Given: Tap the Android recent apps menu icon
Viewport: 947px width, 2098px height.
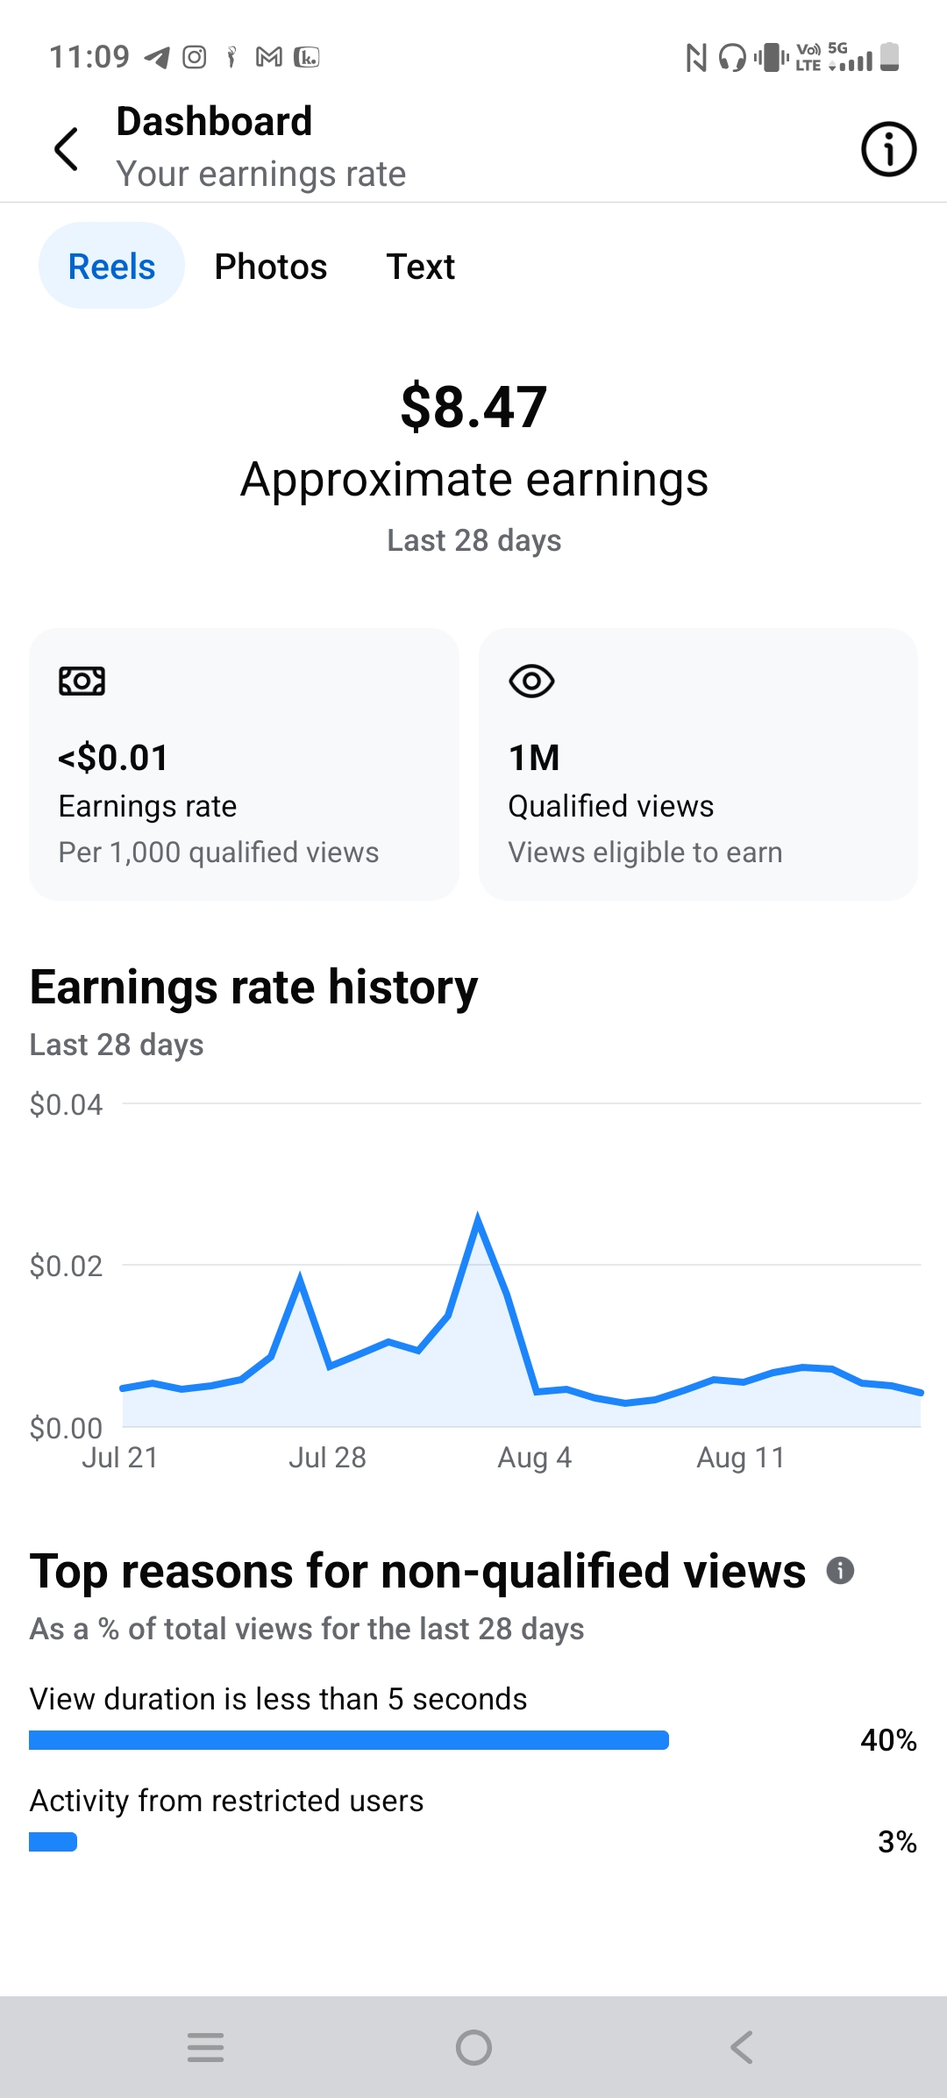Looking at the screenshot, I should (x=206, y=2047).
